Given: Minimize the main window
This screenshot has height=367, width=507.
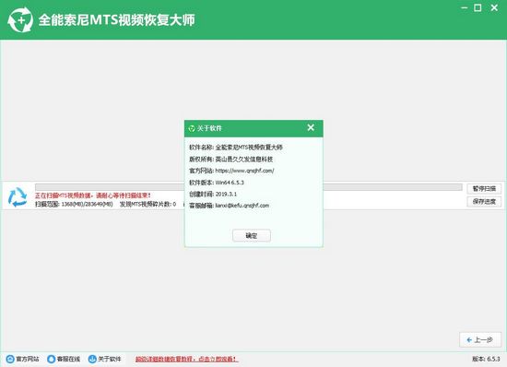Looking at the screenshot, I should point(465,7).
